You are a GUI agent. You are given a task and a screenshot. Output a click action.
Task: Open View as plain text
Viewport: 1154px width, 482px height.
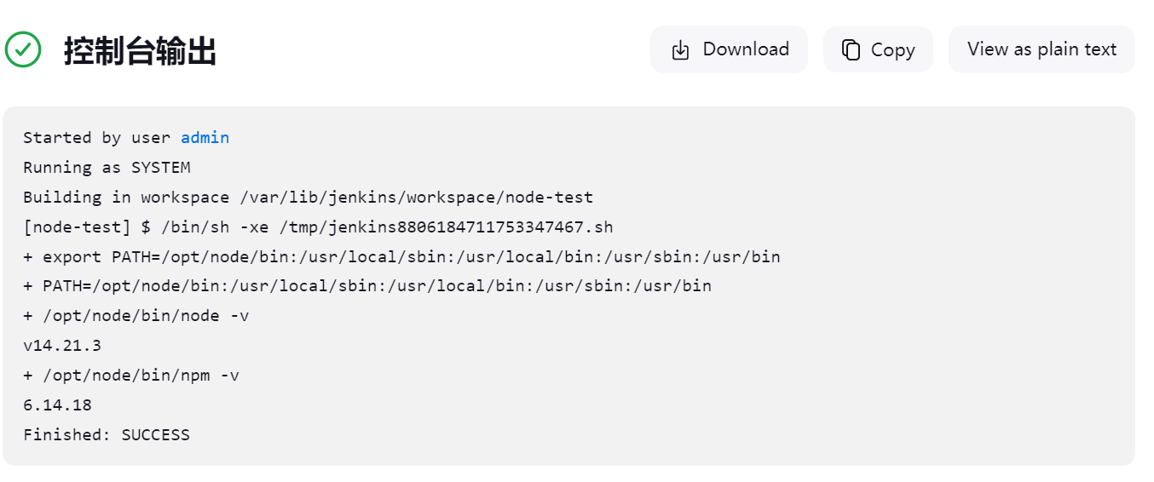[x=1041, y=49]
